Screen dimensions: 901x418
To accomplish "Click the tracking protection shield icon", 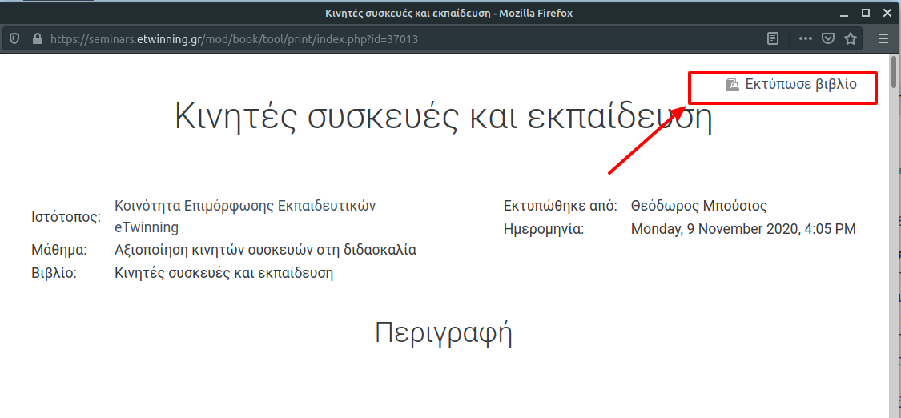I will tap(14, 38).
